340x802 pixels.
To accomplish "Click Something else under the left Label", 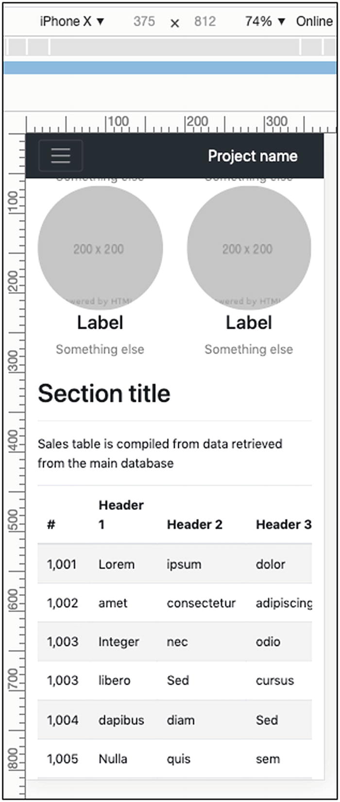I will pos(100,349).
